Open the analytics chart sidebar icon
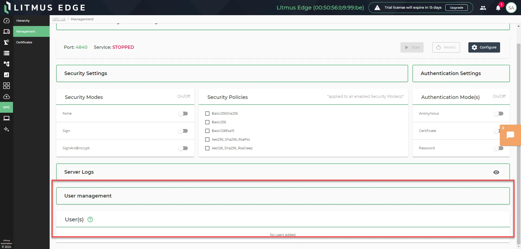521x249 pixels. pos(7,75)
